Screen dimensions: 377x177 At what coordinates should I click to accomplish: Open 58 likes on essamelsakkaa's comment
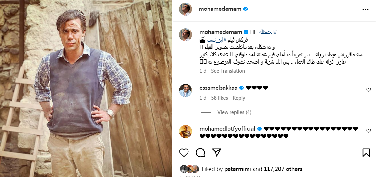[220, 98]
